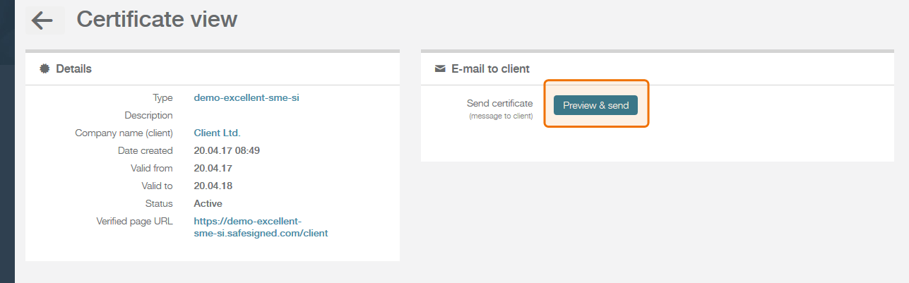Click the Preview & send button
909x283 pixels.
(x=595, y=105)
